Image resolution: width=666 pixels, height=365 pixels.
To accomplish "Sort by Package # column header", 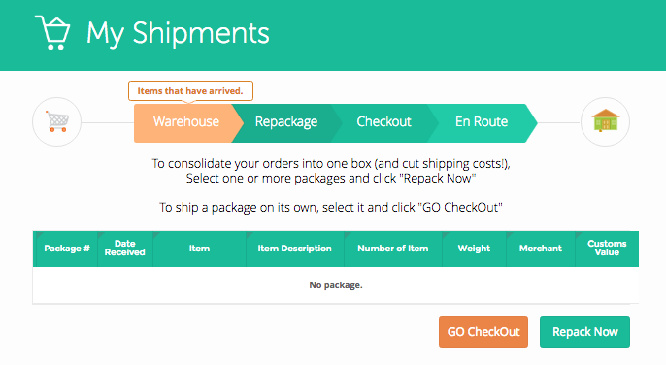I will pos(65,249).
